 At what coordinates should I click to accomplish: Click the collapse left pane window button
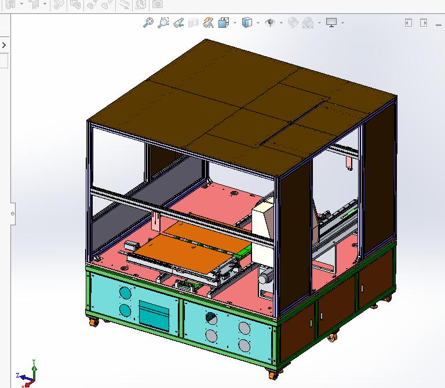point(408,23)
